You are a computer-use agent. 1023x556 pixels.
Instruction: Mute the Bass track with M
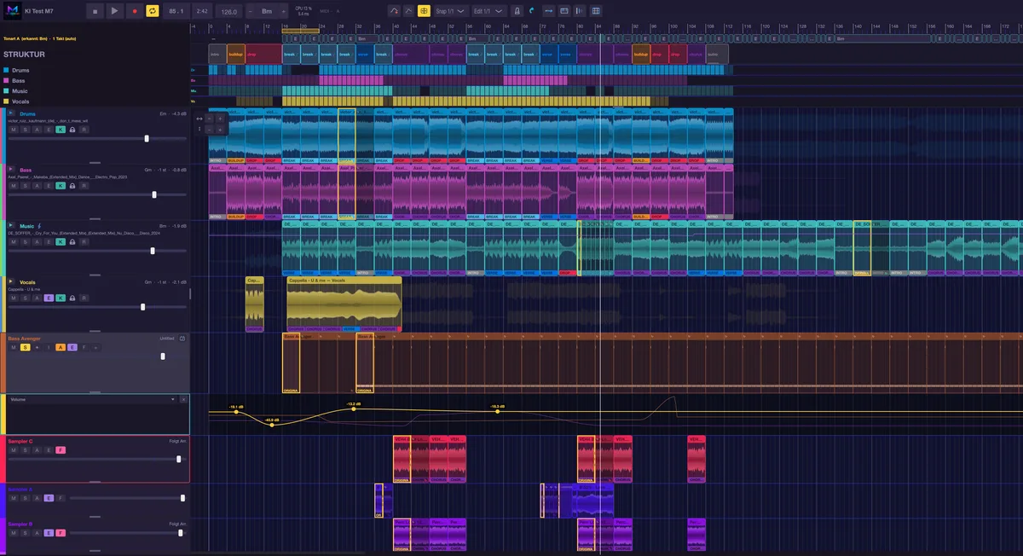point(14,185)
